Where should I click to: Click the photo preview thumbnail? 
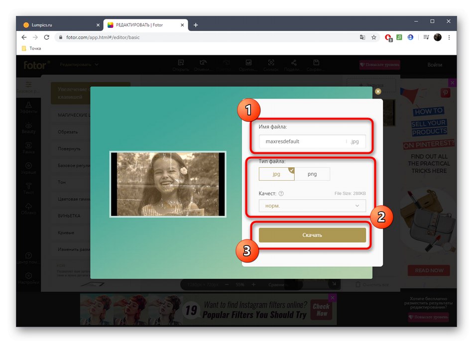point(168,184)
